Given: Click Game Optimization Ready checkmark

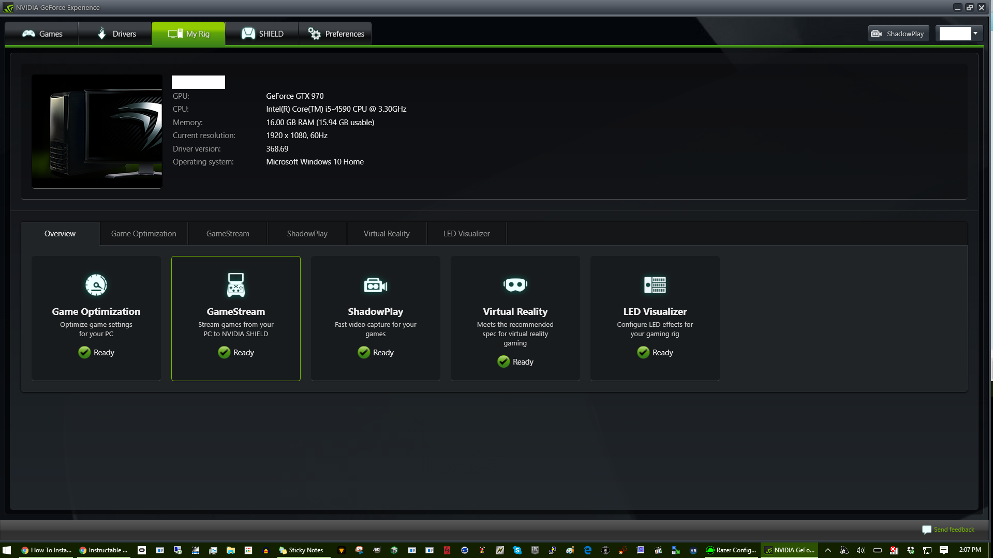Looking at the screenshot, I should pos(84,352).
